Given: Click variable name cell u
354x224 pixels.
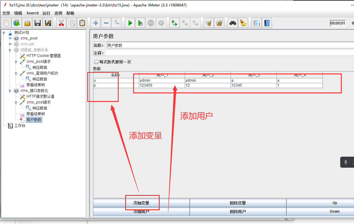Looking at the screenshot, I should (x=116, y=80).
